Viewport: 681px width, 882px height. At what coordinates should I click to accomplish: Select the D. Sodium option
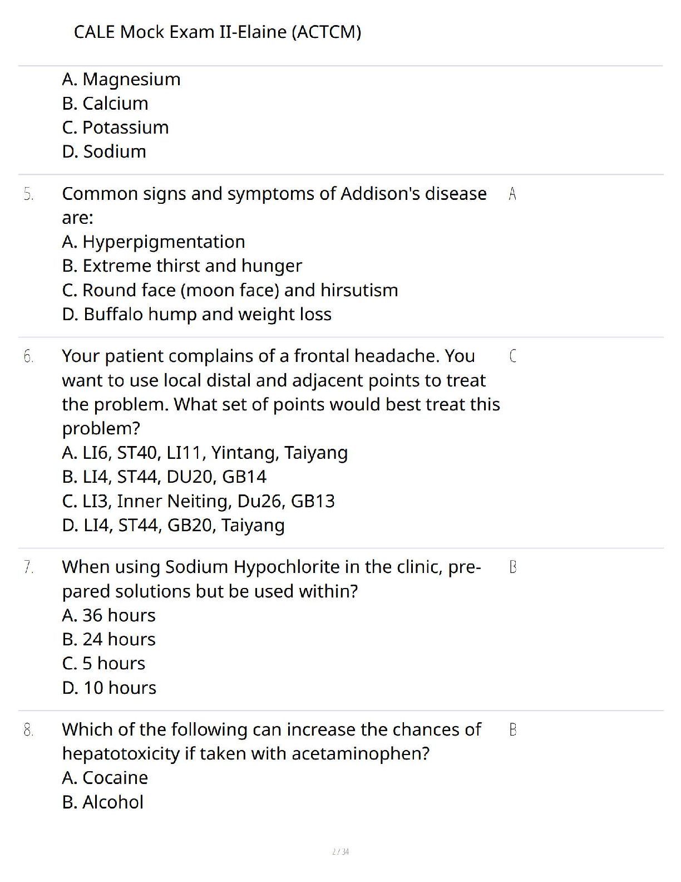(104, 151)
